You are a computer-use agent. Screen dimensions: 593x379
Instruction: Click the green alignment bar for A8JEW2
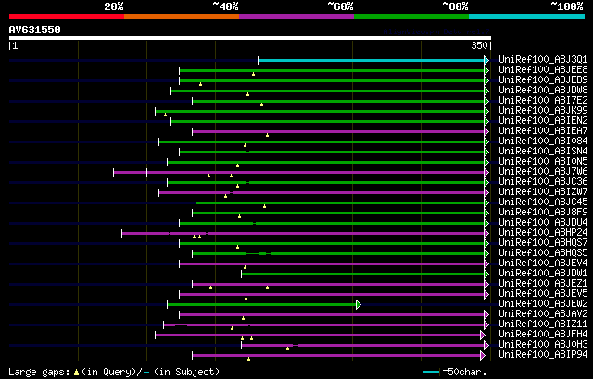point(261,305)
